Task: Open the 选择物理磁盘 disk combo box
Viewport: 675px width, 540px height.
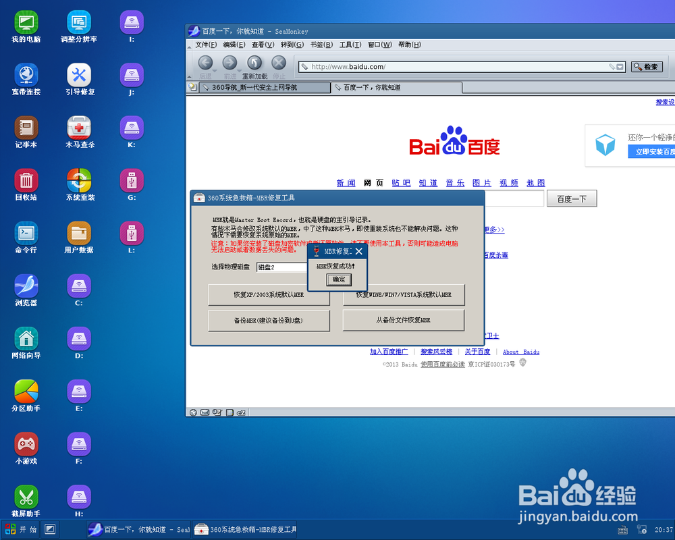Action: [x=282, y=267]
